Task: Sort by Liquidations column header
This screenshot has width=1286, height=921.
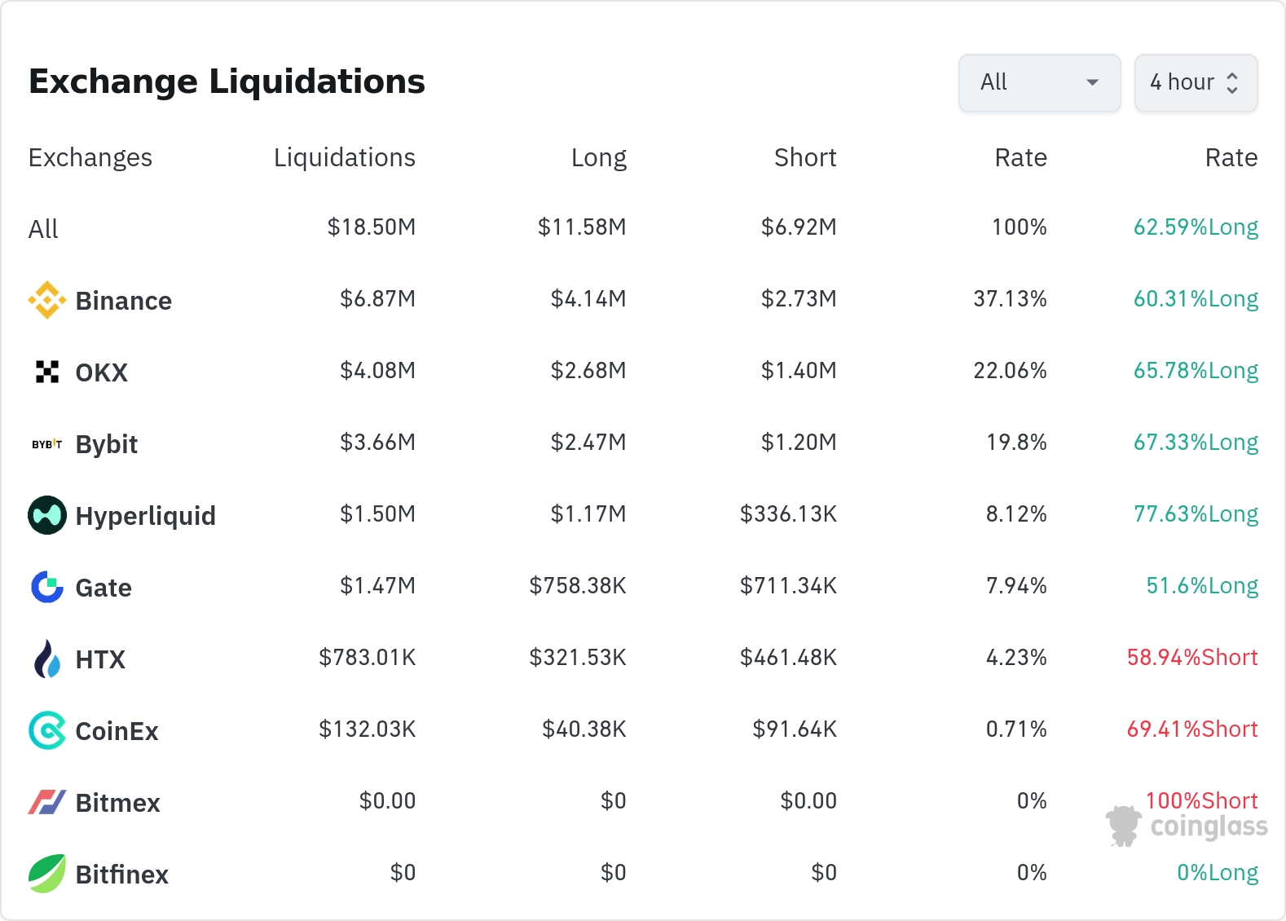Action: pyautogui.click(x=344, y=157)
